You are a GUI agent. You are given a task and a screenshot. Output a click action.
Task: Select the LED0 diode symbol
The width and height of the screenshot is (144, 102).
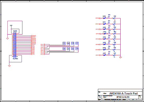tap(104, 18)
